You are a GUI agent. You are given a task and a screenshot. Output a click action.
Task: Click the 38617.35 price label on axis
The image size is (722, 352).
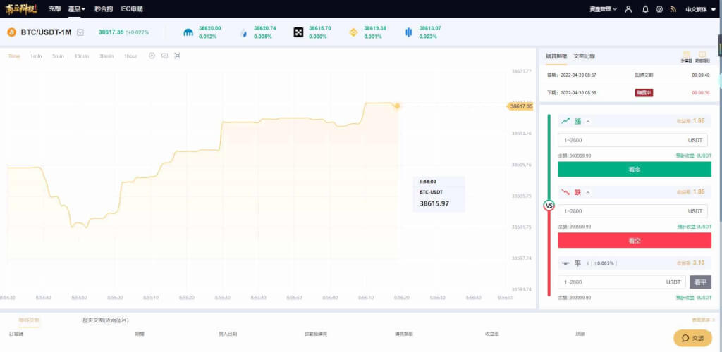[x=521, y=106]
